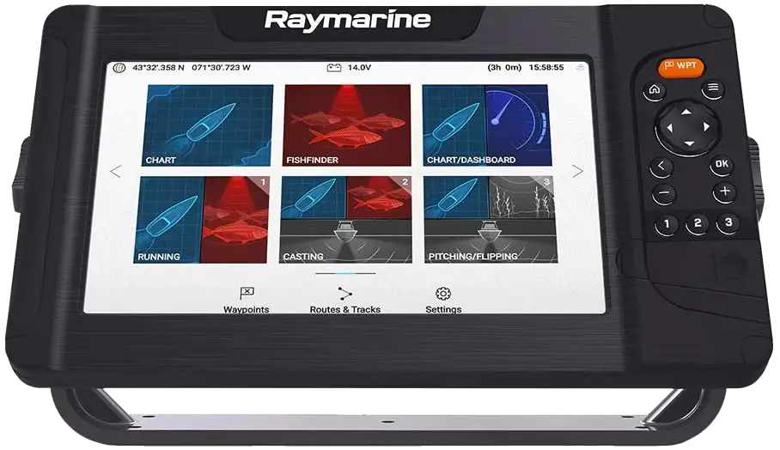The width and height of the screenshot is (780, 450).
Task: Open Settings gear icon
Action: pos(443,294)
